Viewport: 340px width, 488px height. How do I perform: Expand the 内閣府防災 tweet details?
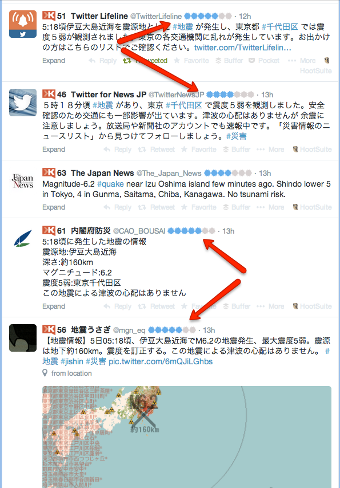tap(54, 306)
